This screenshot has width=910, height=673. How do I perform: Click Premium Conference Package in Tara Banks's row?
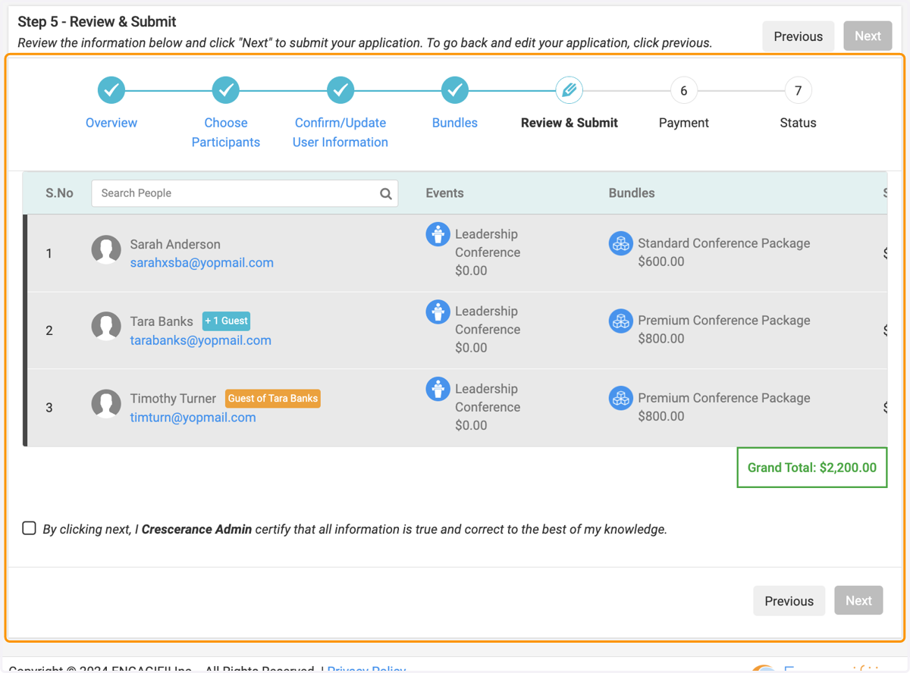723,321
